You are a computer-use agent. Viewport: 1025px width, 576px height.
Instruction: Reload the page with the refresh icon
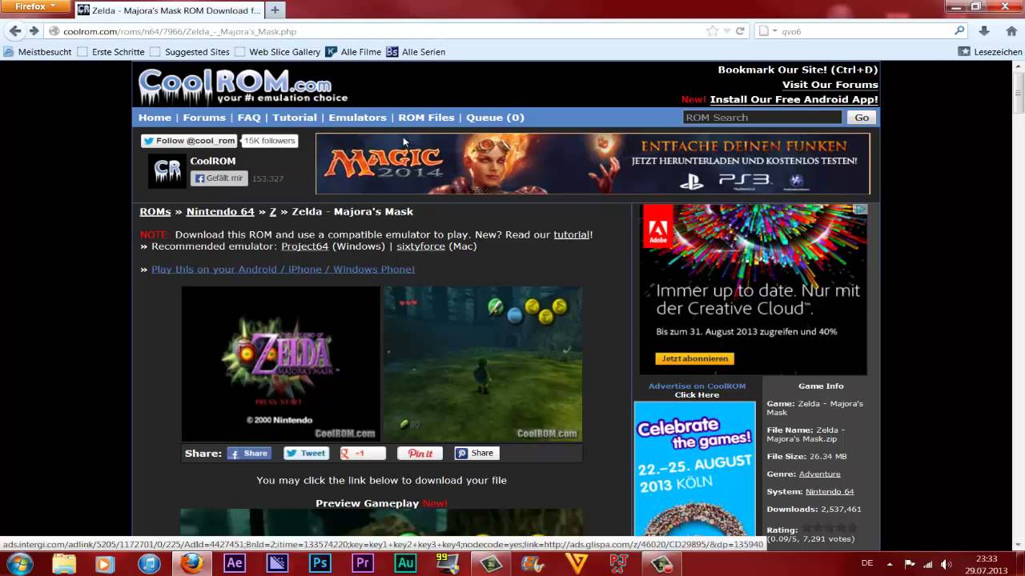(740, 31)
